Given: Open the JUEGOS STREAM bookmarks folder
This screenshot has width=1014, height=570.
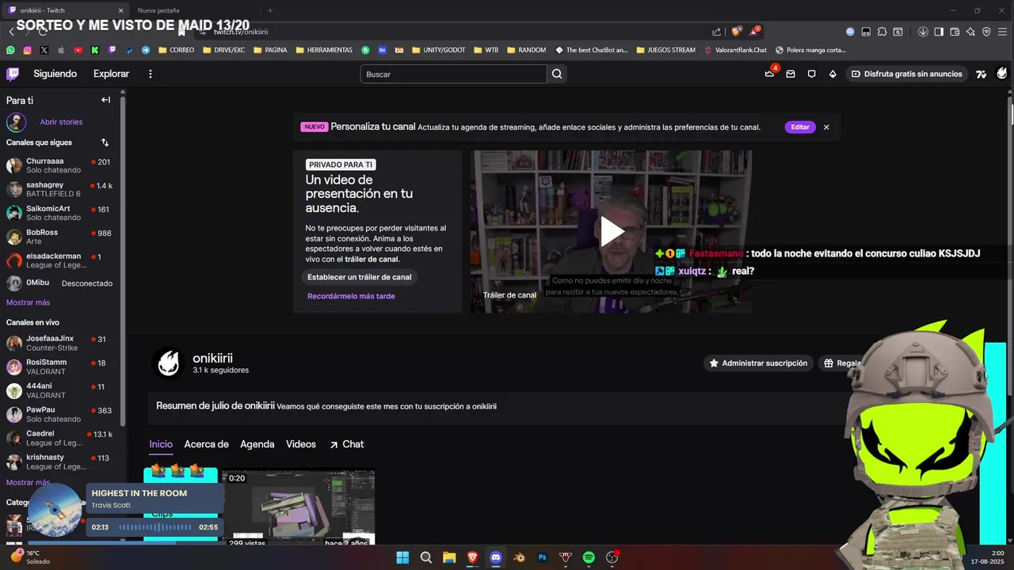Looking at the screenshot, I should pyautogui.click(x=665, y=50).
